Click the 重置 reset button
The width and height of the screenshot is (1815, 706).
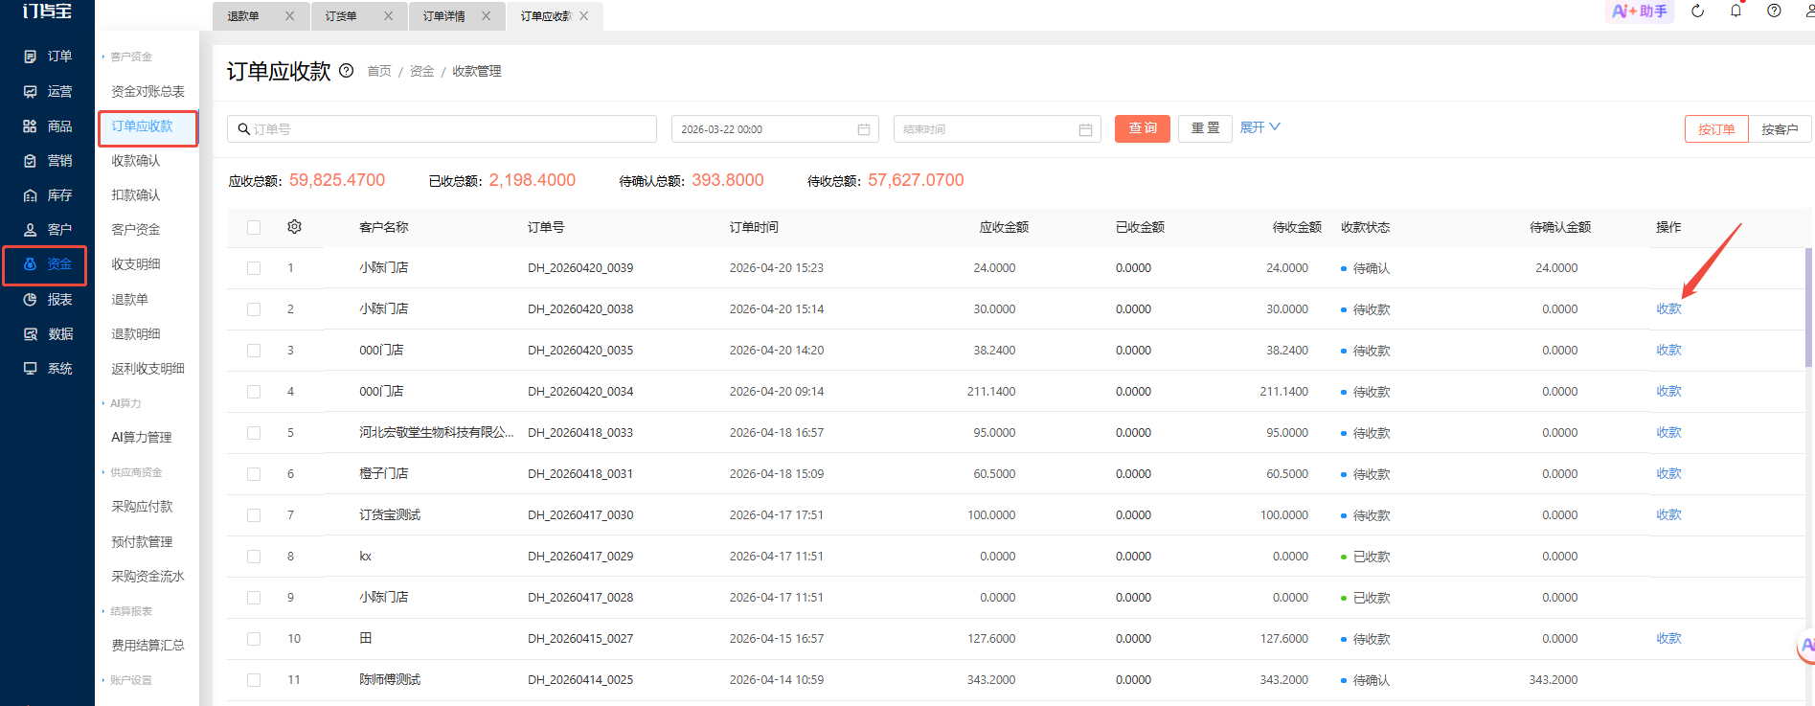(1205, 128)
